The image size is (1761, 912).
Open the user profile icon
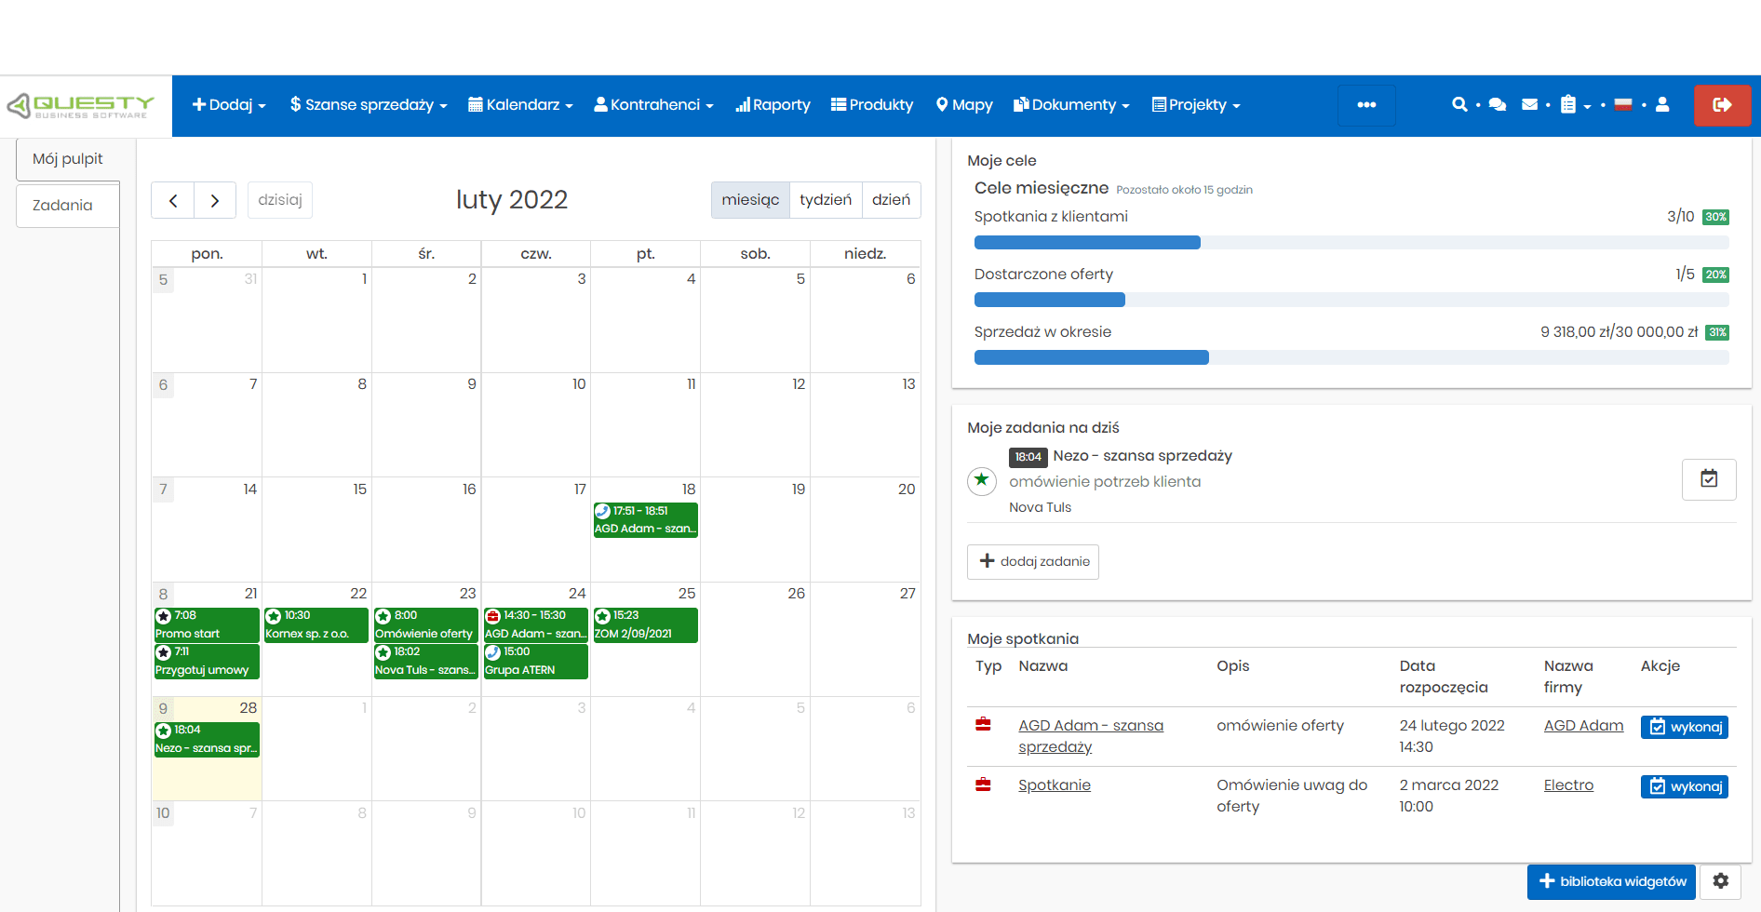[1662, 104]
